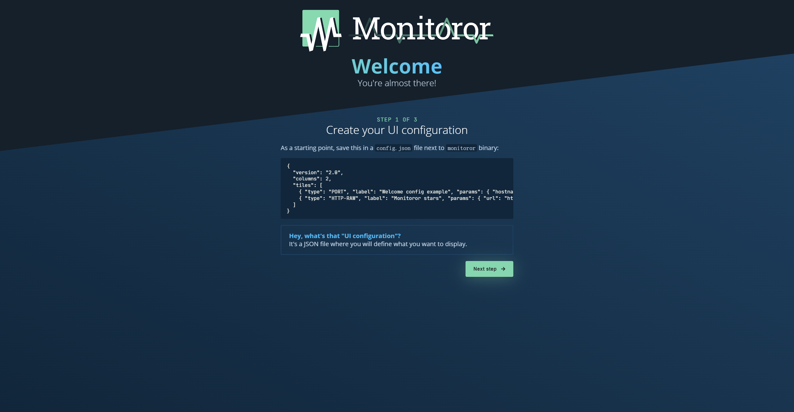This screenshot has height=412, width=794.
Task: Click the arrow icon inside Next step button
Action: point(503,269)
